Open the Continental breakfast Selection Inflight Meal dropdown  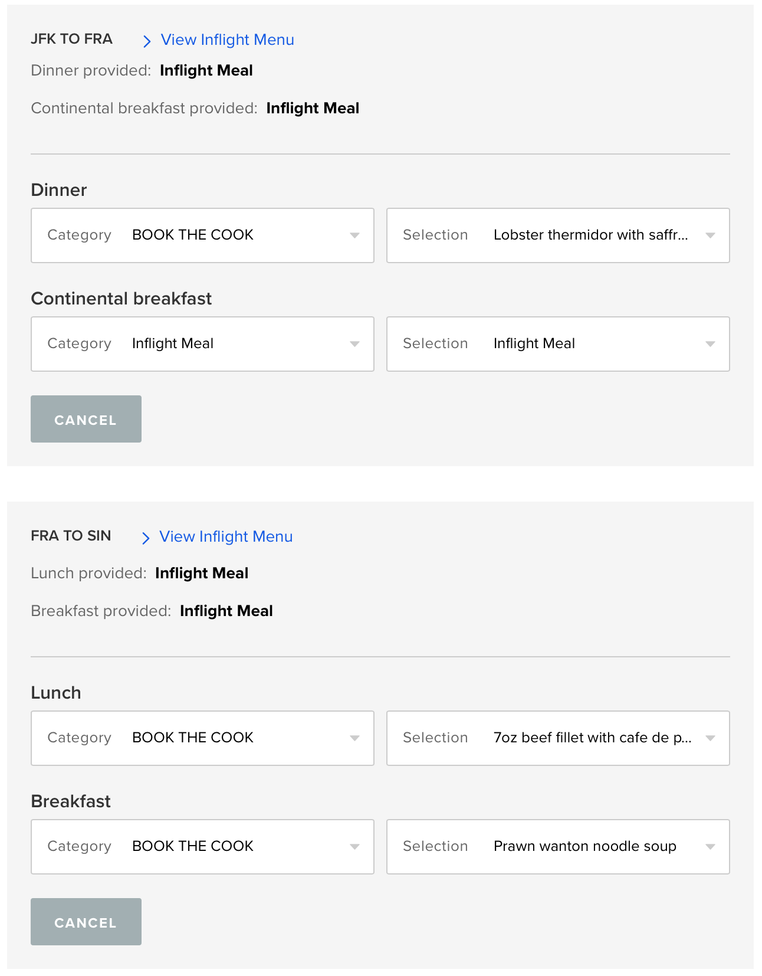[x=558, y=344]
